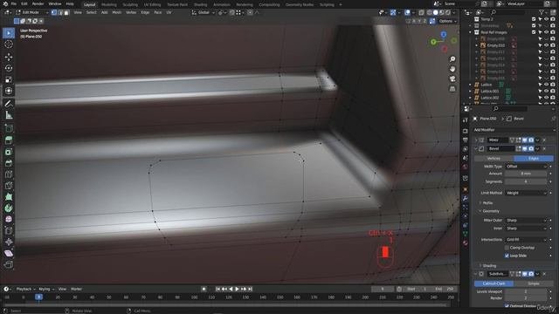Select the Bevel tool in the toolbar
559x314 pixels.
pyautogui.click(x=9, y=163)
